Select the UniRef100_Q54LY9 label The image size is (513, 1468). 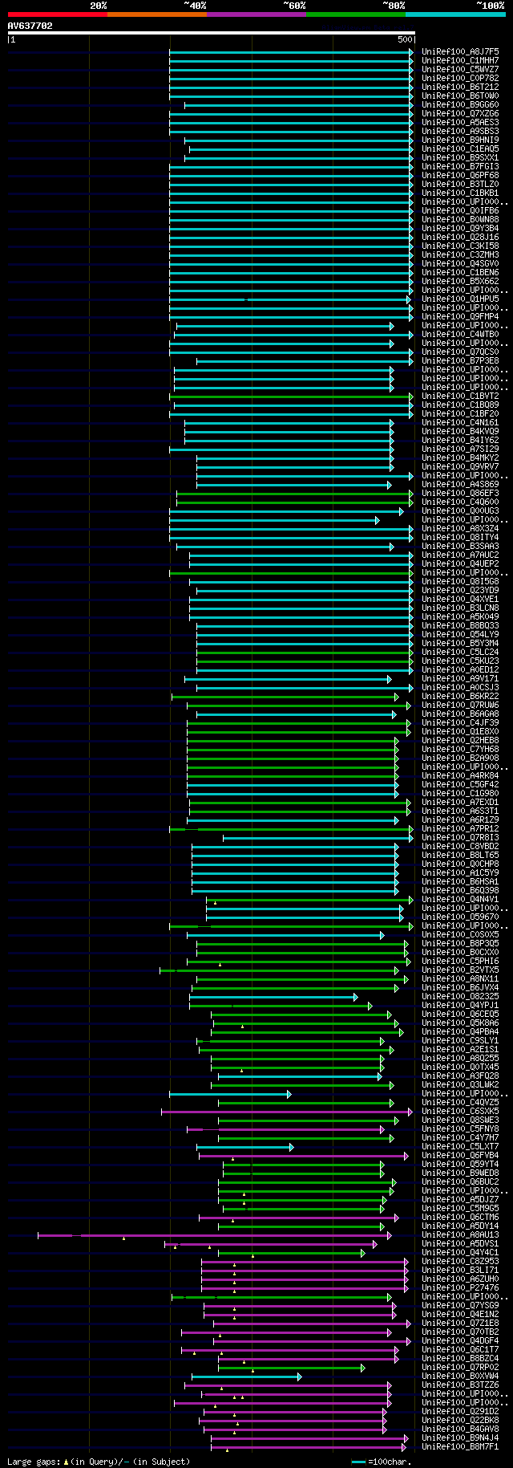click(460, 634)
